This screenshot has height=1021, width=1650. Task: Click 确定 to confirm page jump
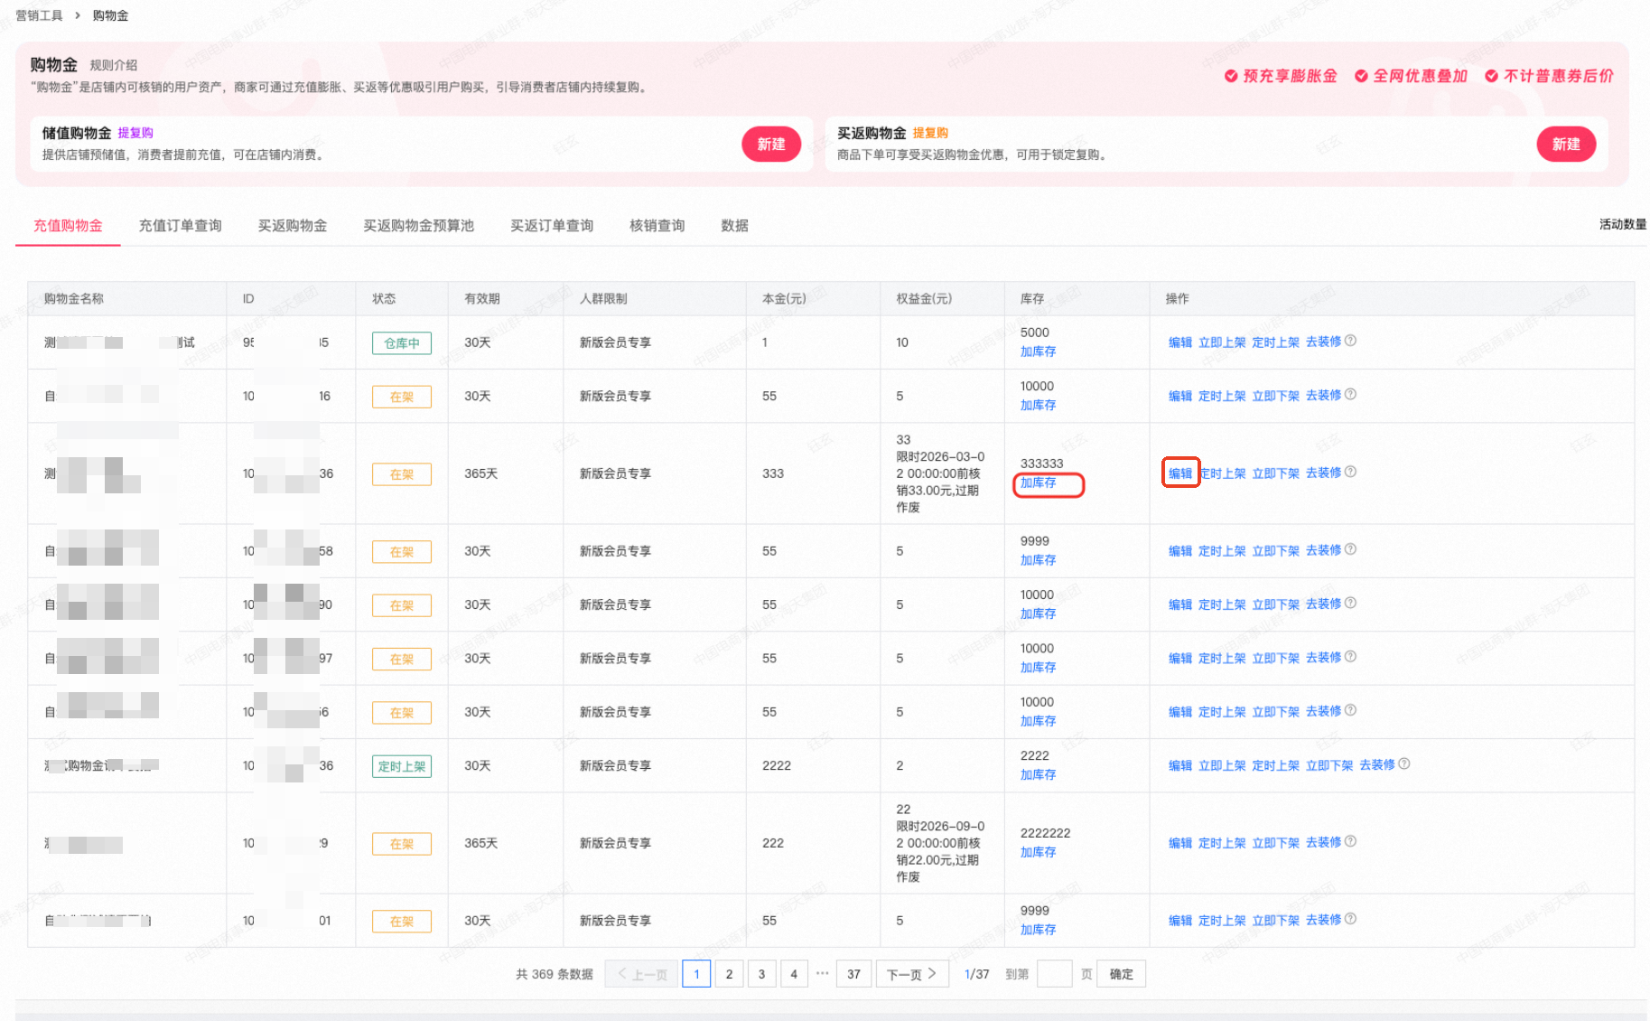tap(1121, 974)
